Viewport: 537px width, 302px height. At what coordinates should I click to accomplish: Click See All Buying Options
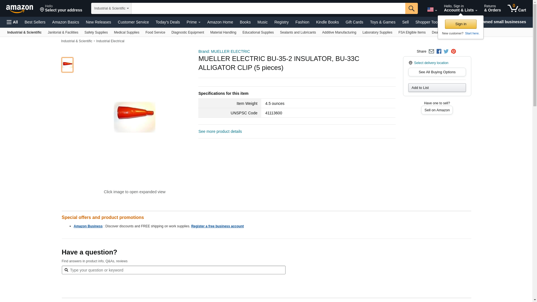pos(437,72)
